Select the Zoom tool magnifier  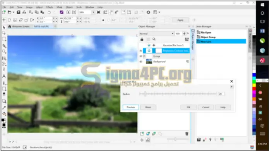pyautogui.click(x=4, y=51)
